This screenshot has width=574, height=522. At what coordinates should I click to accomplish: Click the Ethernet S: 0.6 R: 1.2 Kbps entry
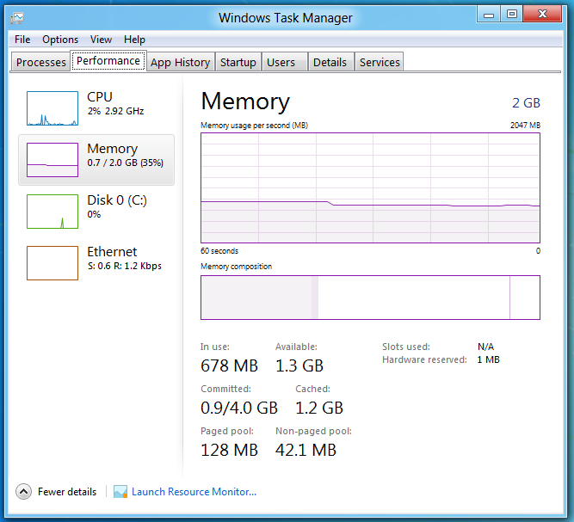click(96, 263)
